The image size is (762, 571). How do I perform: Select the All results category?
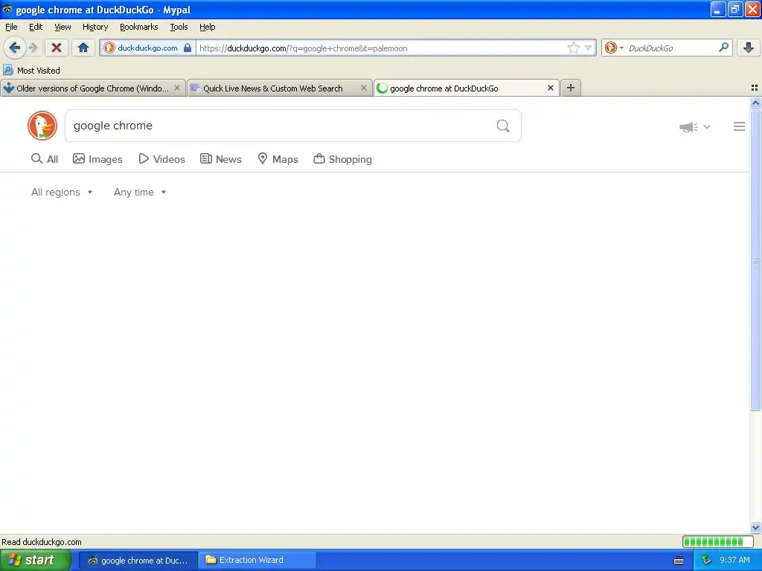point(44,159)
